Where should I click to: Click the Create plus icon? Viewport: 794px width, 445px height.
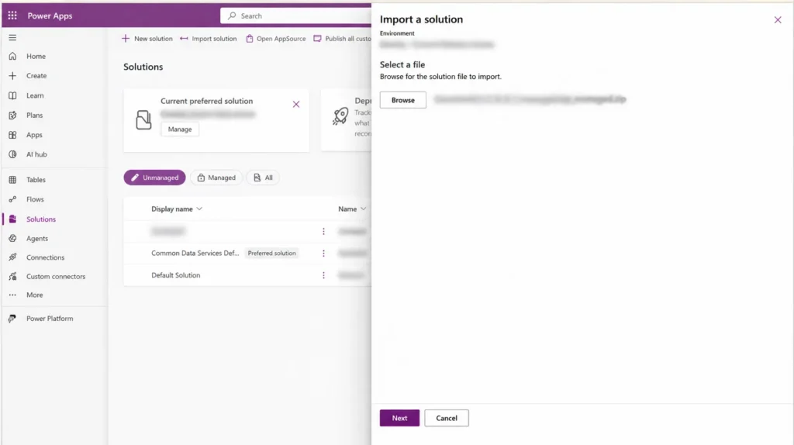pos(12,75)
